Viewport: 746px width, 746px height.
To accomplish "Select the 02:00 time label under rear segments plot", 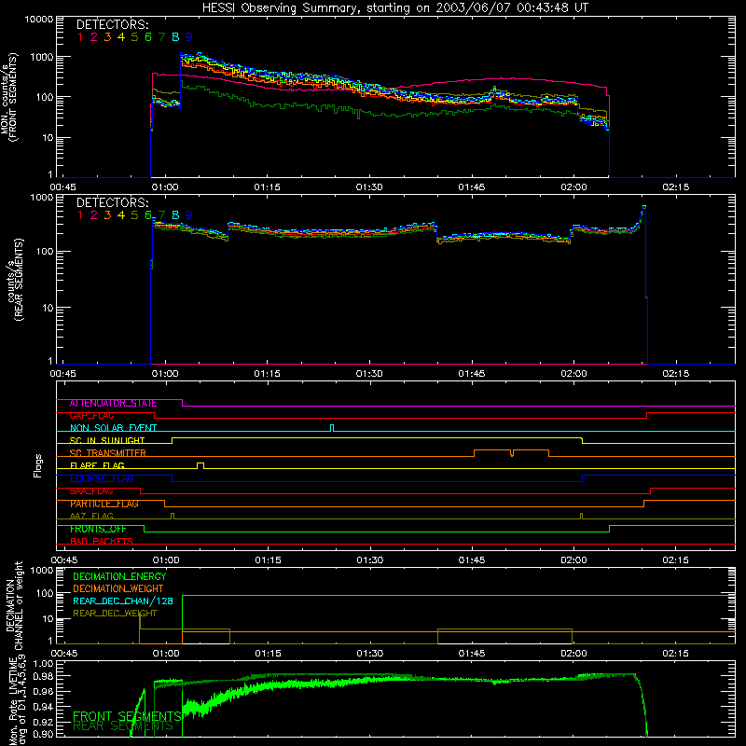I will point(573,374).
